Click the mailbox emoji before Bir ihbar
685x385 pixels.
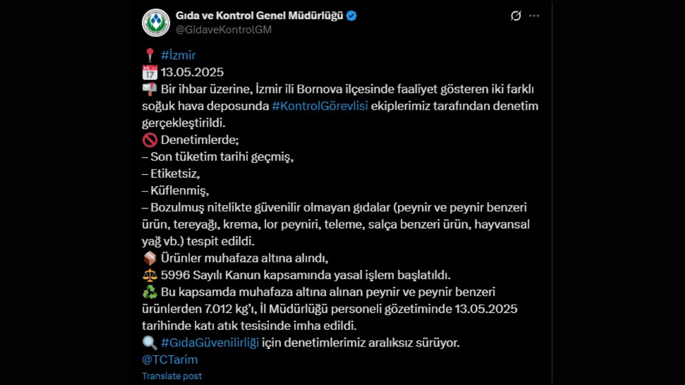150,89
